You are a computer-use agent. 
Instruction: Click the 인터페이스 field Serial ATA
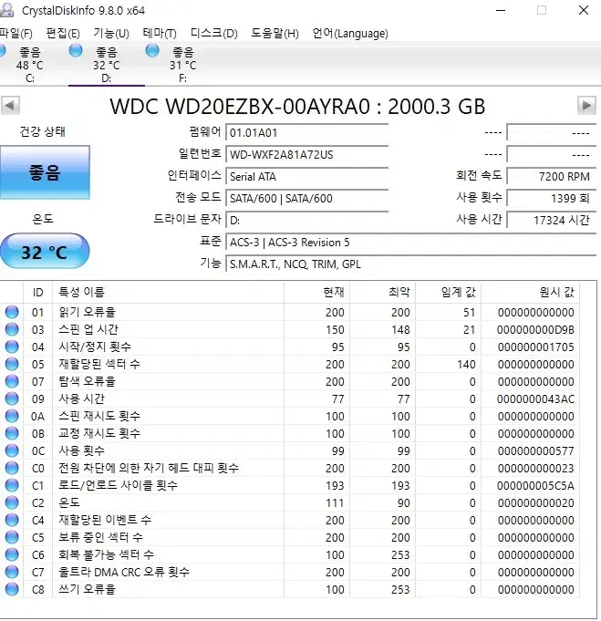pos(306,177)
